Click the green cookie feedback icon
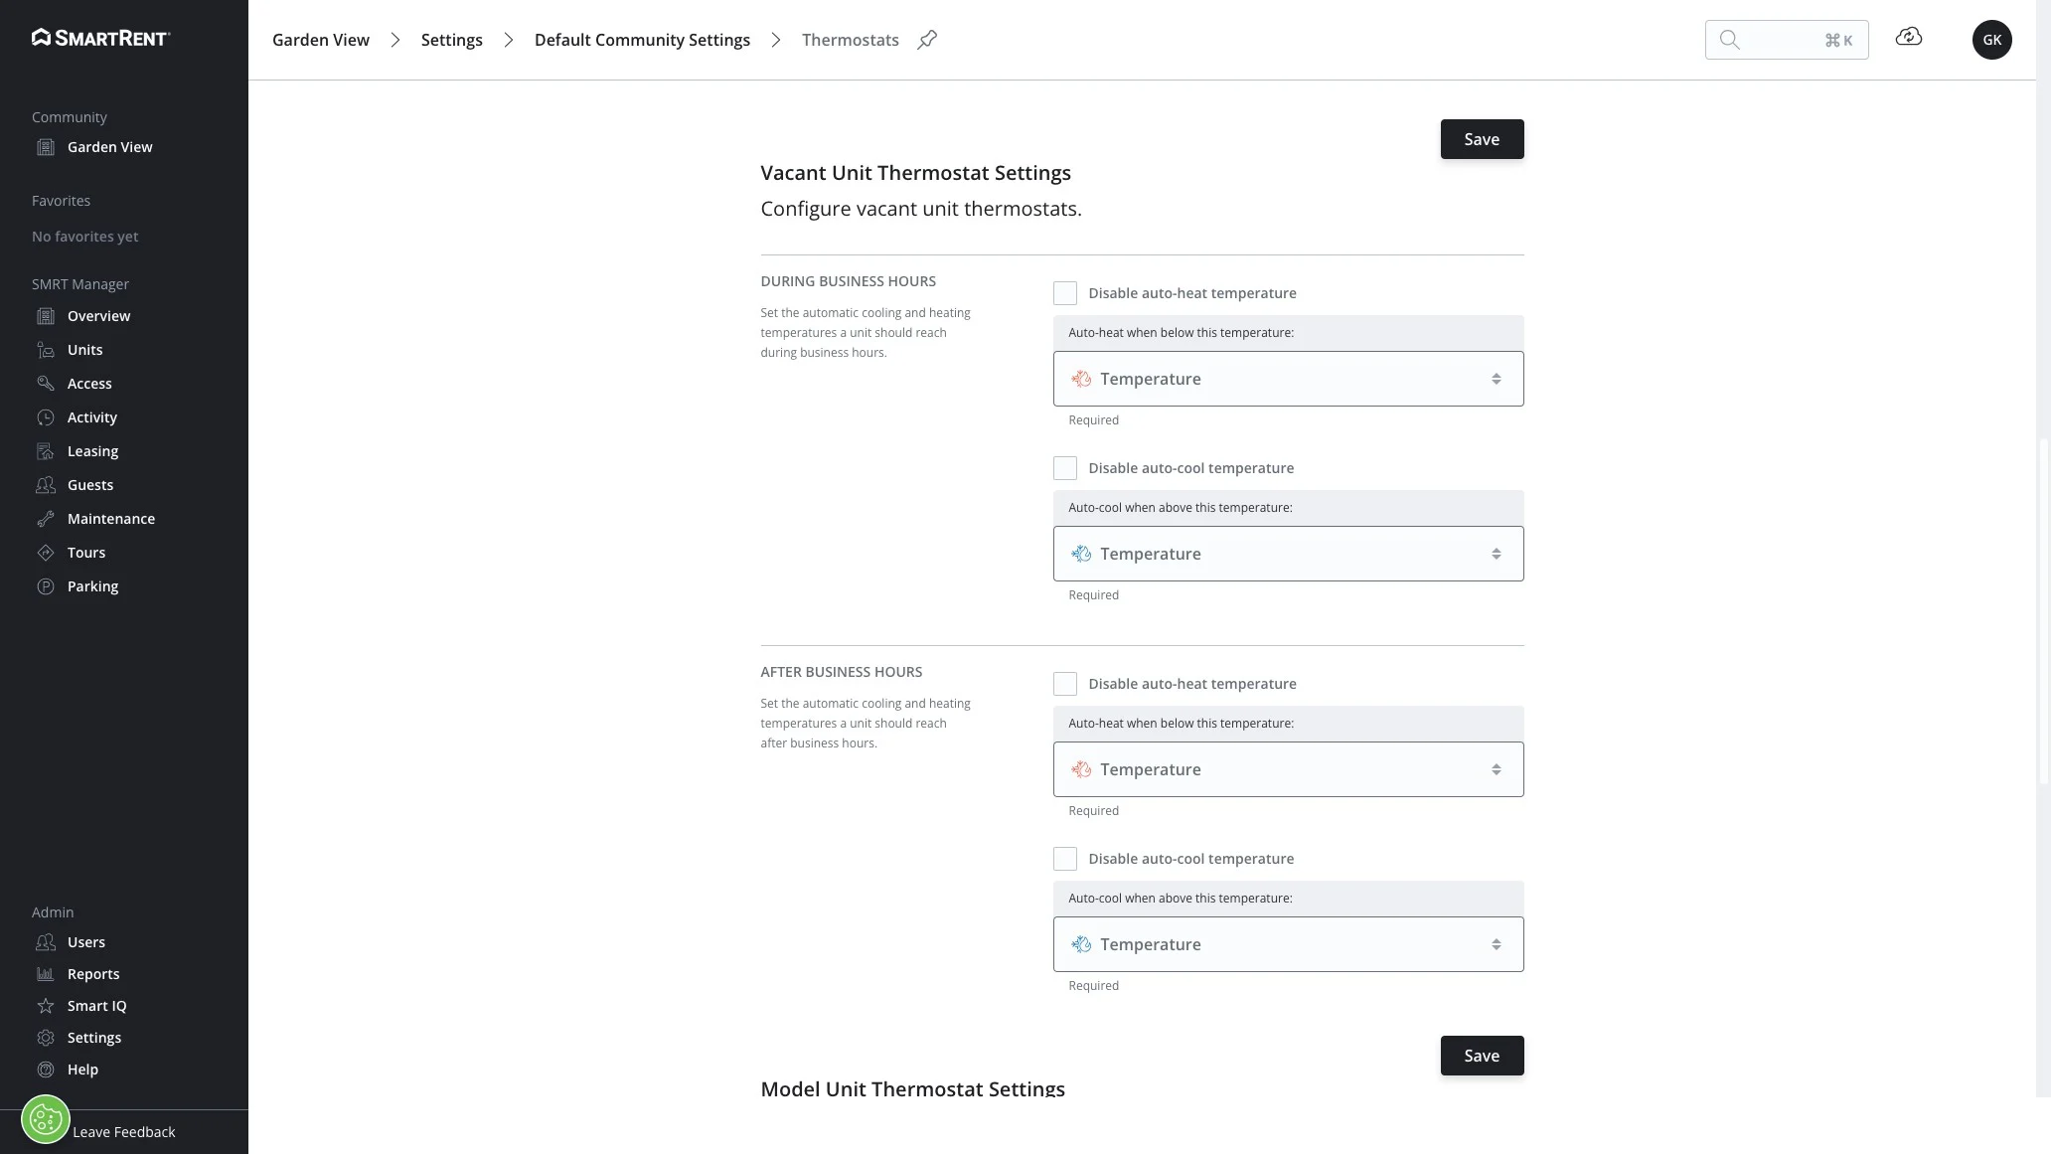 pyautogui.click(x=46, y=1120)
